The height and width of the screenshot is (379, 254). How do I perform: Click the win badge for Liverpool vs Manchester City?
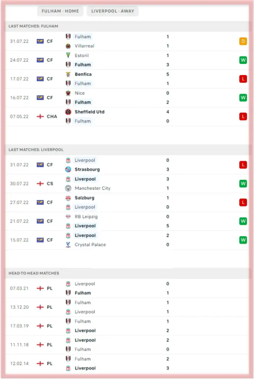click(x=243, y=183)
